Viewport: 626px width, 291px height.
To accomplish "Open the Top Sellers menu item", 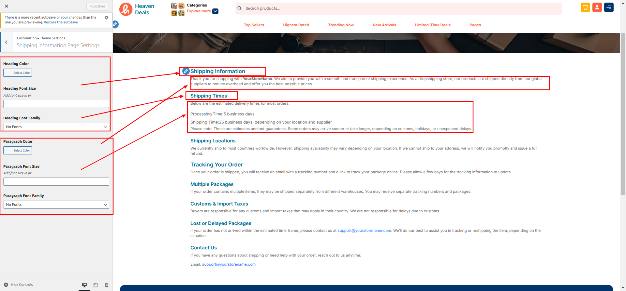I will coord(254,25).
